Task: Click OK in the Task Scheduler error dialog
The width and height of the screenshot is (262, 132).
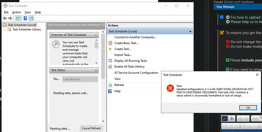Action: 248,108
